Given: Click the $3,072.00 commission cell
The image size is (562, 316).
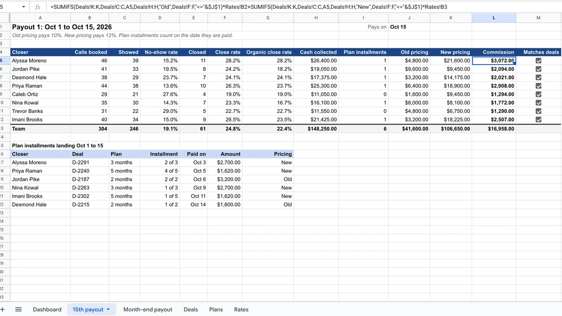Looking at the screenshot, I should (x=494, y=61).
